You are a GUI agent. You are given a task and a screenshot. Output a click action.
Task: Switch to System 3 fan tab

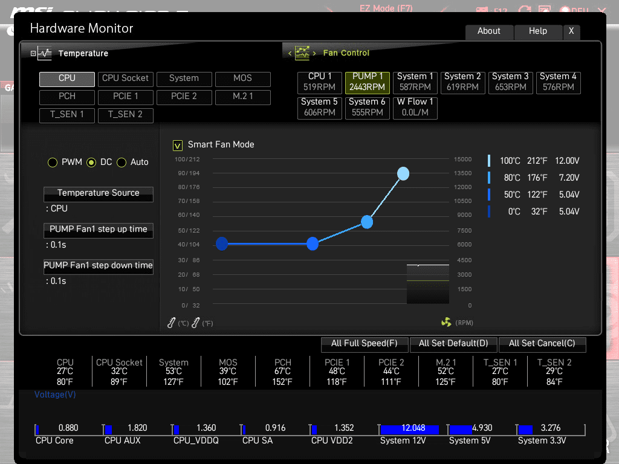tap(510, 82)
